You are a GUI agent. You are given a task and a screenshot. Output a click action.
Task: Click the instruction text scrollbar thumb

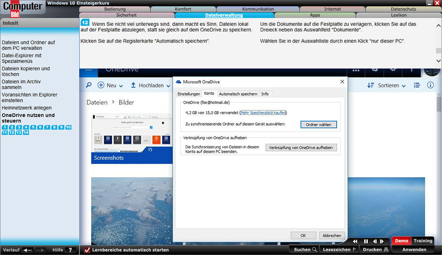tap(439, 51)
